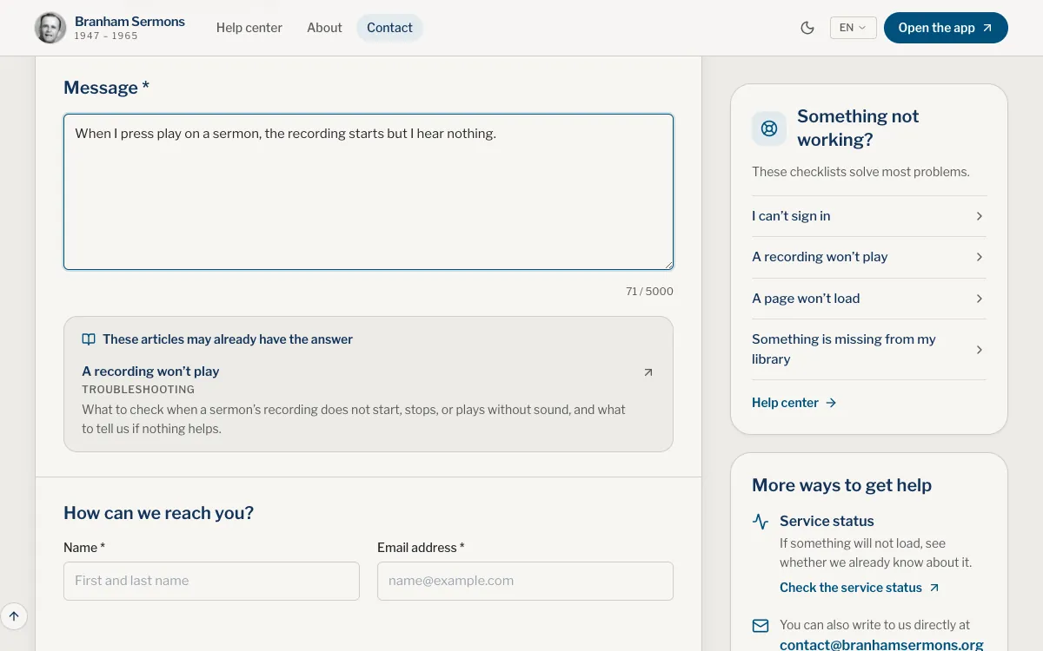Click the scroll-to-top arrow button

[14, 616]
